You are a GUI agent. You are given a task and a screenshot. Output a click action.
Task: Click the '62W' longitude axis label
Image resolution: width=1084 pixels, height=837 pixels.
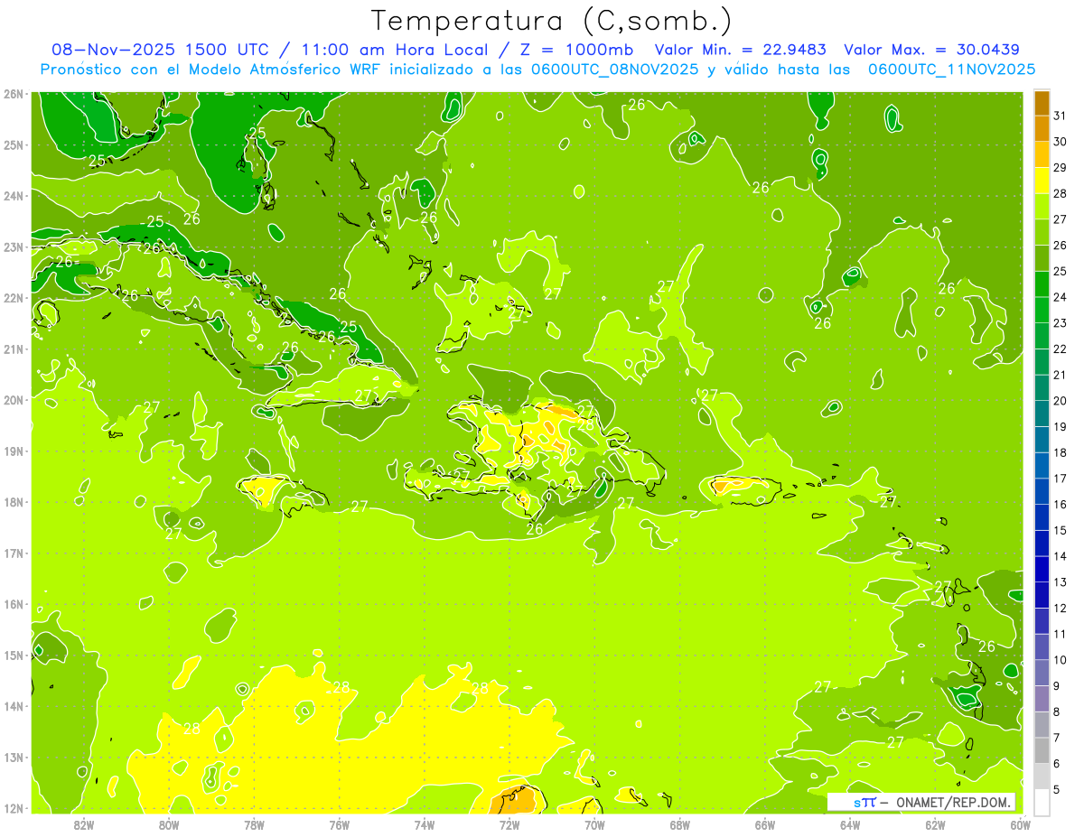point(936,824)
